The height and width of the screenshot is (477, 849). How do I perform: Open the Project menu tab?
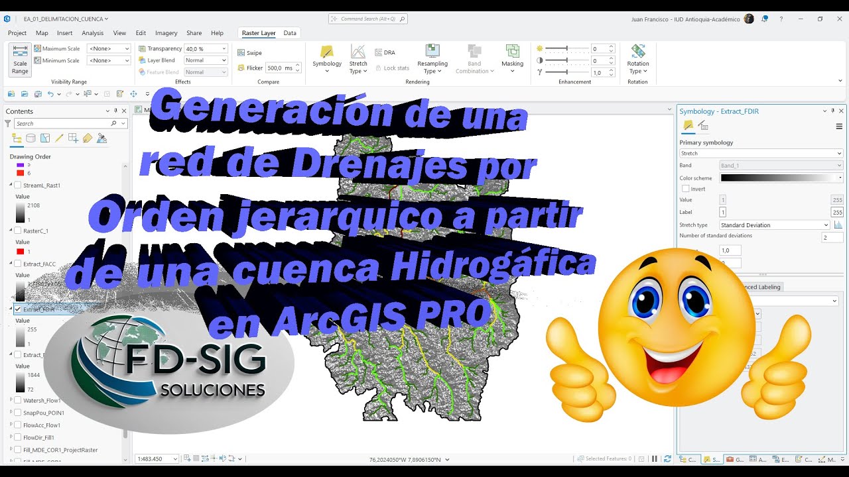point(17,33)
